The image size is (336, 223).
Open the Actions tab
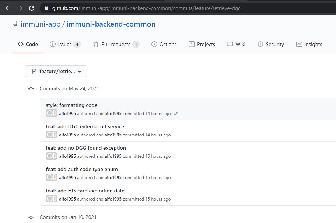click(164, 44)
